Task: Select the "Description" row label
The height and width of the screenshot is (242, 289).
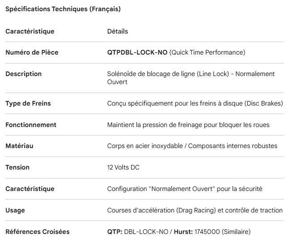Action: 23,74
